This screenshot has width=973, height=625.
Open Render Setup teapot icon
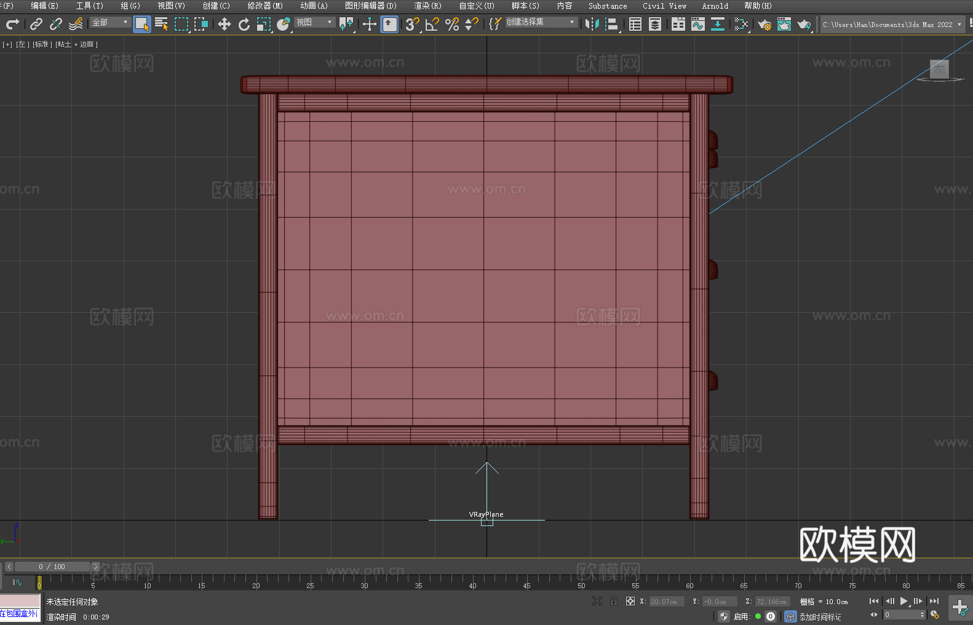[764, 24]
